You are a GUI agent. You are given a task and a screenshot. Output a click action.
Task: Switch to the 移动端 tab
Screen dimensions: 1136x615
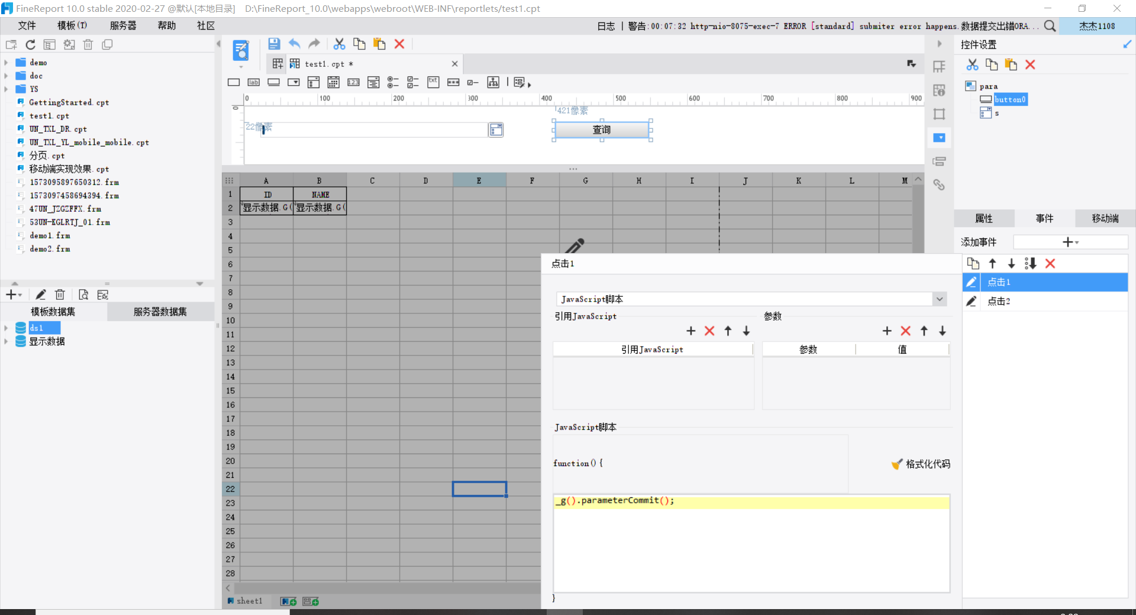[1105, 218]
